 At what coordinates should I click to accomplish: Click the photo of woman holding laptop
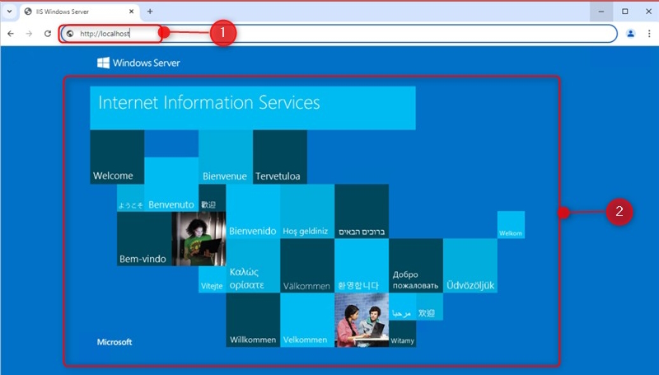[199, 238]
